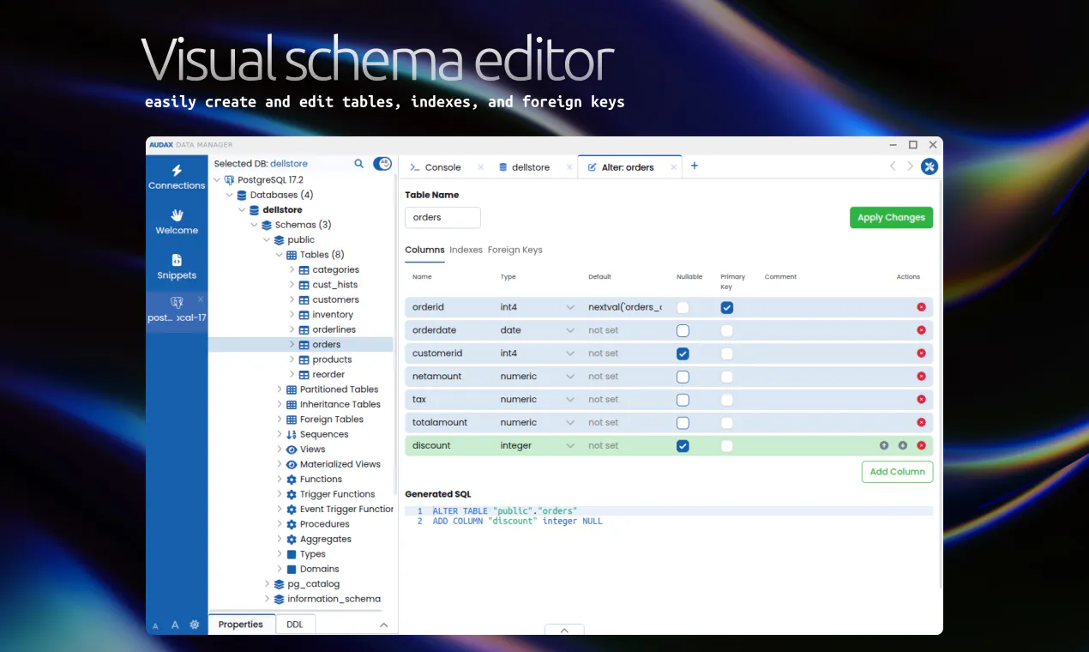Move the discount column down
The height and width of the screenshot is (652, 1089).
click(x=902, y=446)
